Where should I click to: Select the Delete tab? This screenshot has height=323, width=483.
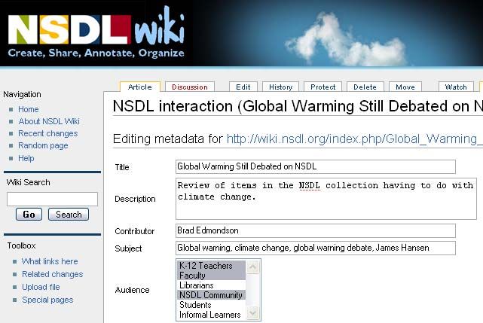click(365, 87)
